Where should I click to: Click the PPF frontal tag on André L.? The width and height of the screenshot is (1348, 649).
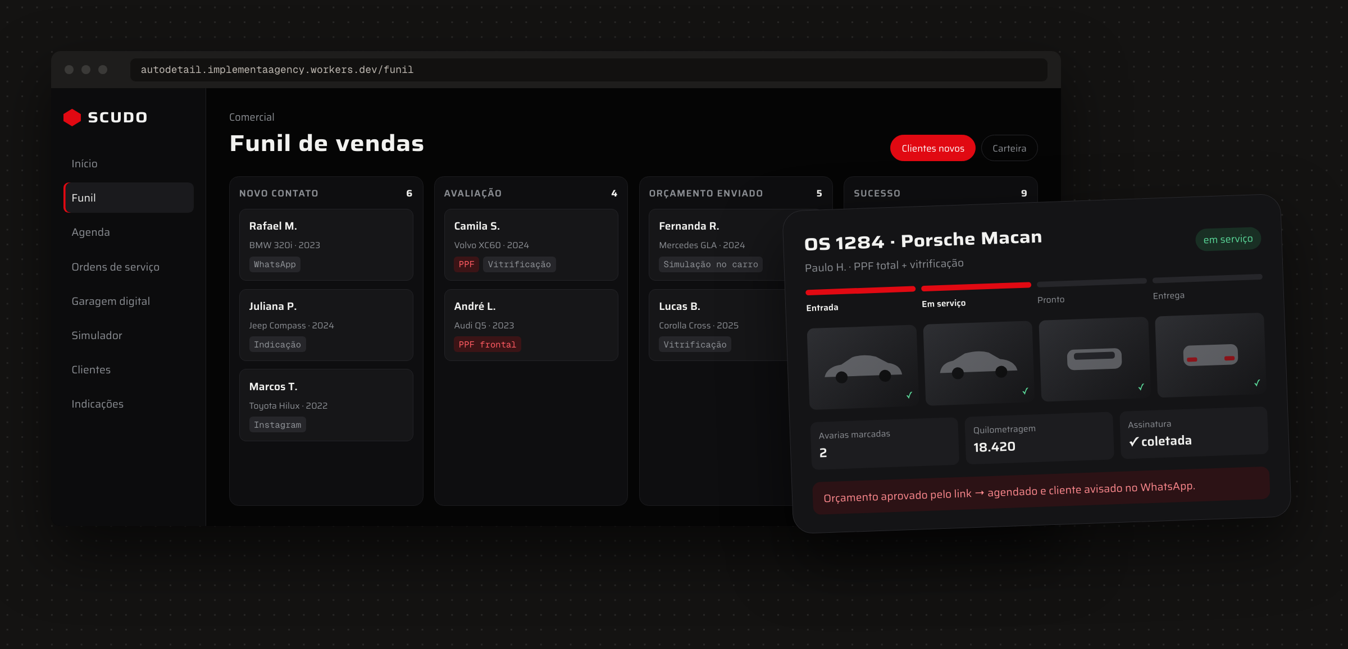487,345
